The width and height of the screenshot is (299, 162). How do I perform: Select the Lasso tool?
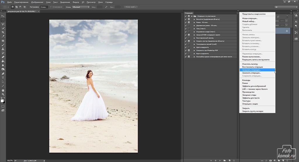coord(3,24)
